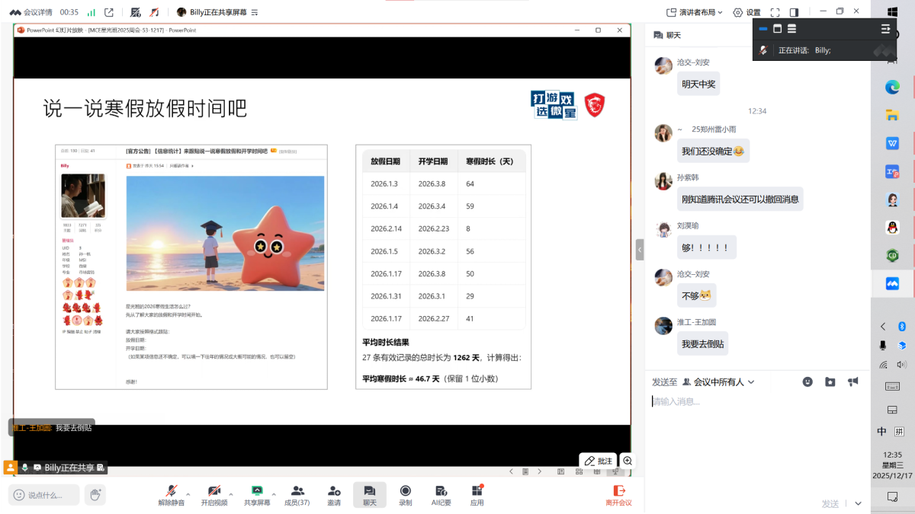Image resolution: width=915 pixels, height=514 pixels.
Task: Toggle the 聊天 chat panel button
Action: [369, 494]
